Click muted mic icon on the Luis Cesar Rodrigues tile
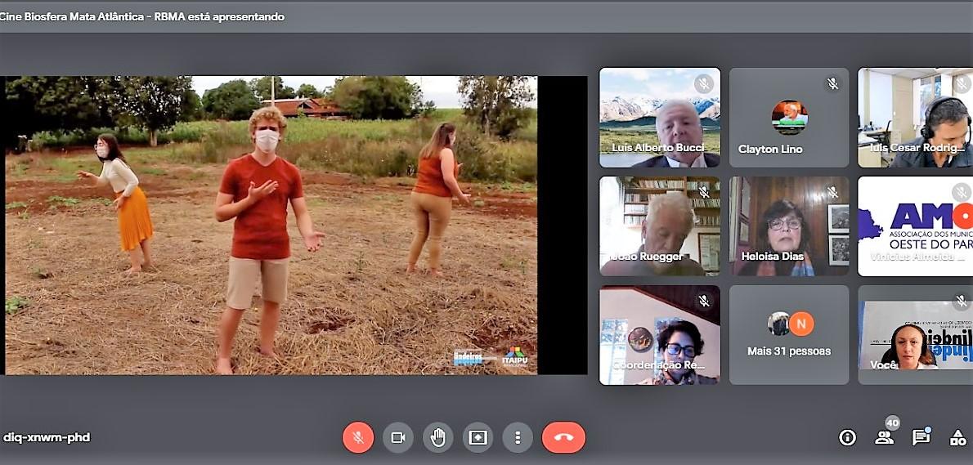 (x=962, y=83)
